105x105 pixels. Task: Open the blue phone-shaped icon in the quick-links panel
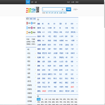[x=27, y=28]
